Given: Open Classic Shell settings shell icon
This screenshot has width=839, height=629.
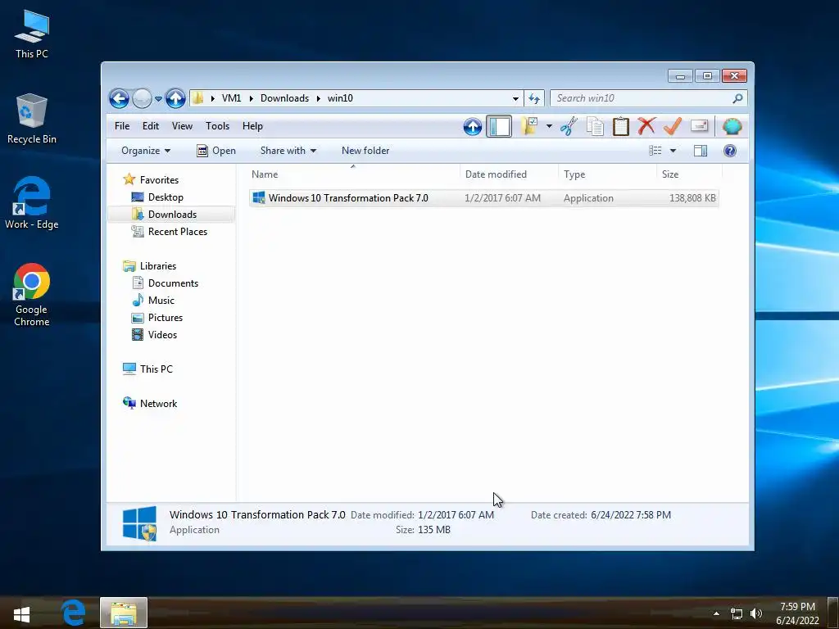Looking at the screenshot, I should (732, 126).
